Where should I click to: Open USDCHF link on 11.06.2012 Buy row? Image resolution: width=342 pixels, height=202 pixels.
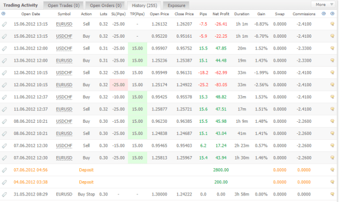[x=64, y=97]
